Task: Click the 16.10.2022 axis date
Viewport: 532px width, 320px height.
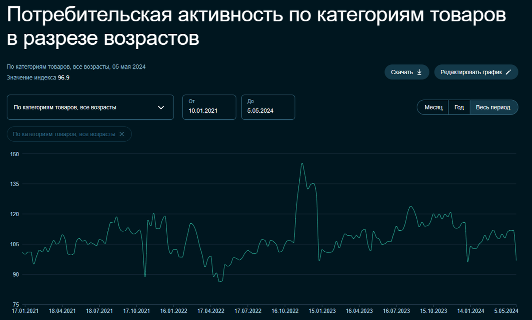Action: point(286,311)
